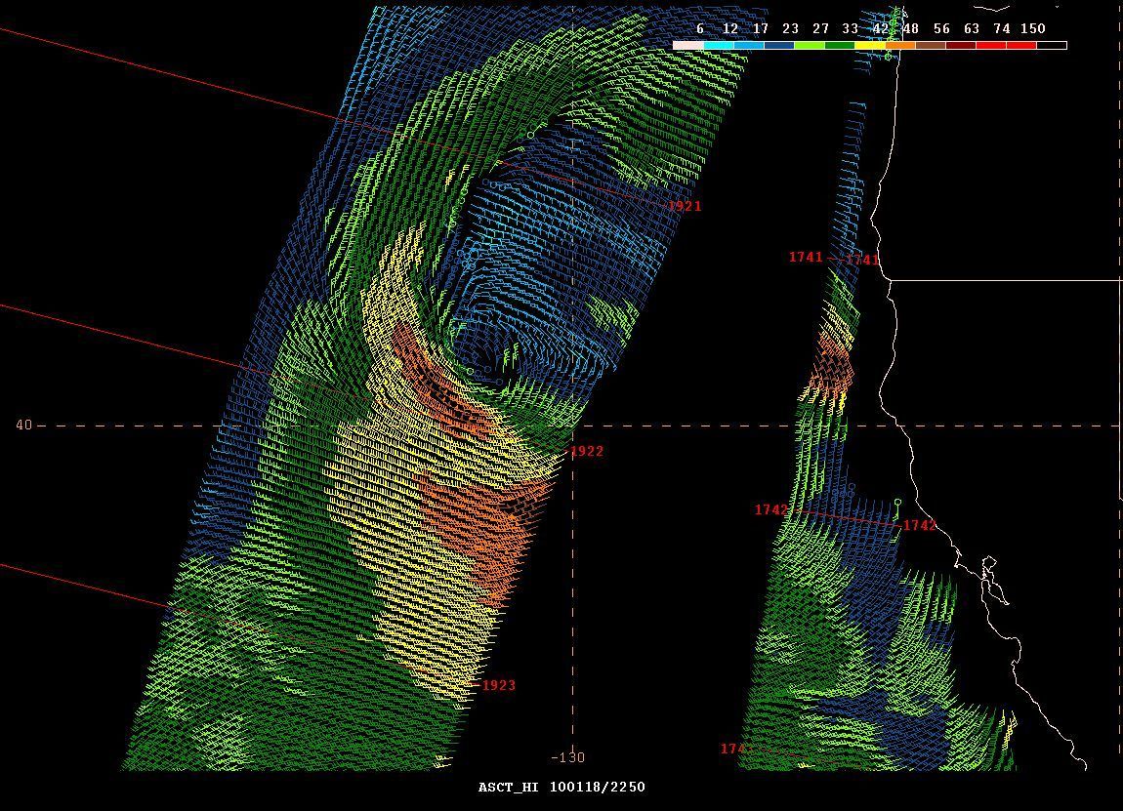This screenshot has width=1123, height=811.
Task: Click the legend value 56
Action: click(x=941, y=28)
